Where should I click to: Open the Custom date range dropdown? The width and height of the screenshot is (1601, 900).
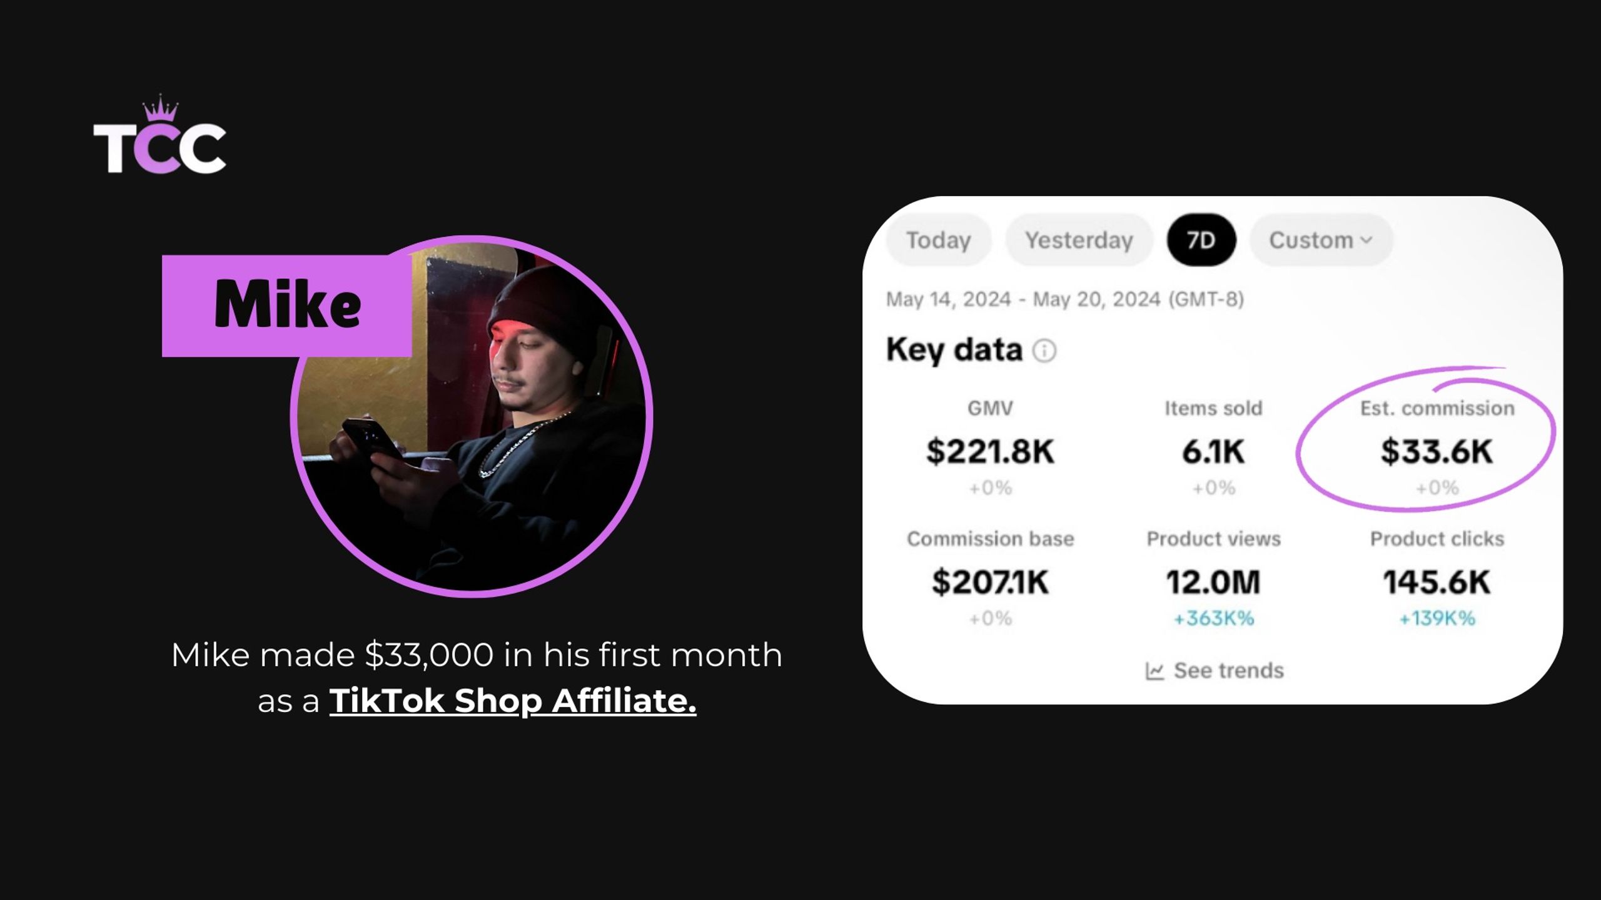point(1321,240)
